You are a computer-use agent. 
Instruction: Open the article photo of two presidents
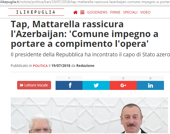[x=89, y=115]
